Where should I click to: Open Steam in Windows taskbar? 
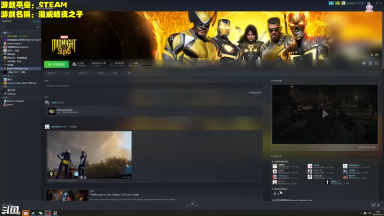(33, 213)
